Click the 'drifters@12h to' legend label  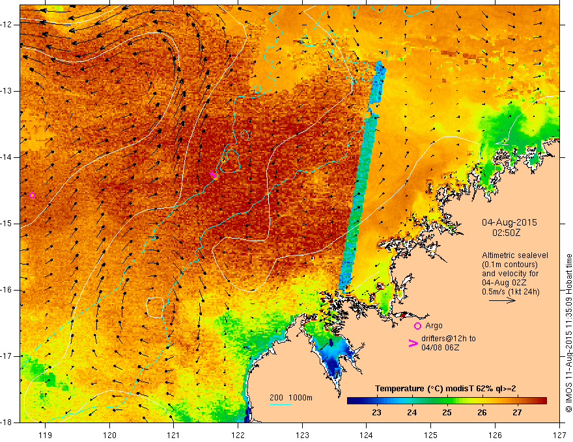[x=449, y=339]
